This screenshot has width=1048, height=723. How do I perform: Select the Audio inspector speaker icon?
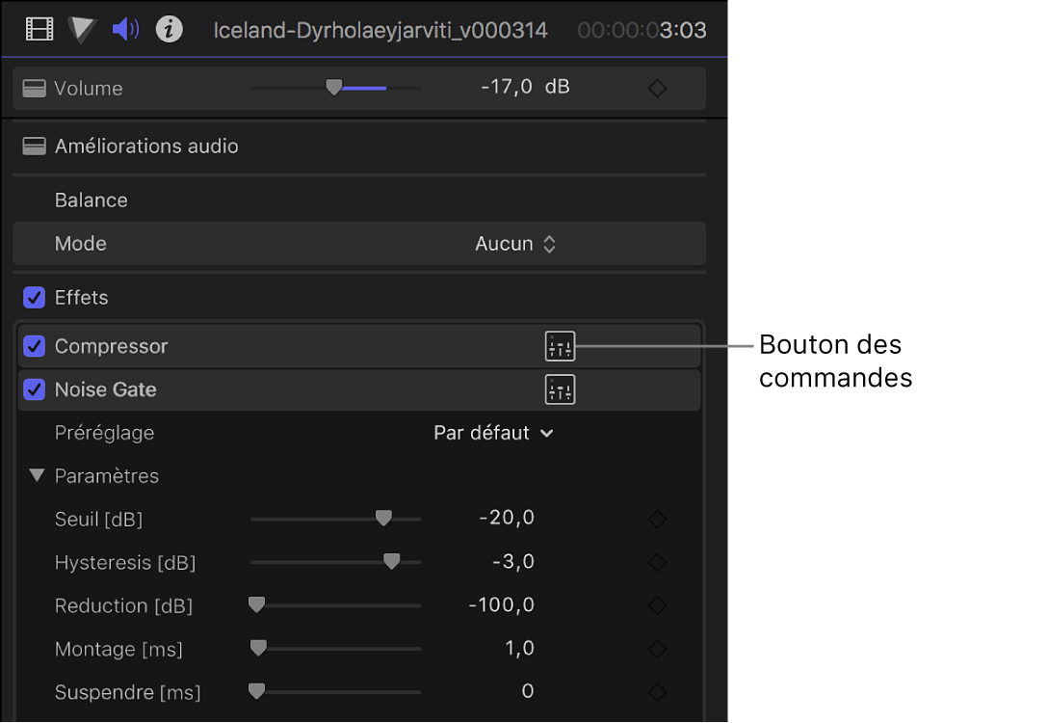125,30
